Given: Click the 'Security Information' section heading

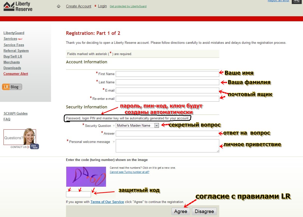Looking at the screenshot, I should point(86,107).
